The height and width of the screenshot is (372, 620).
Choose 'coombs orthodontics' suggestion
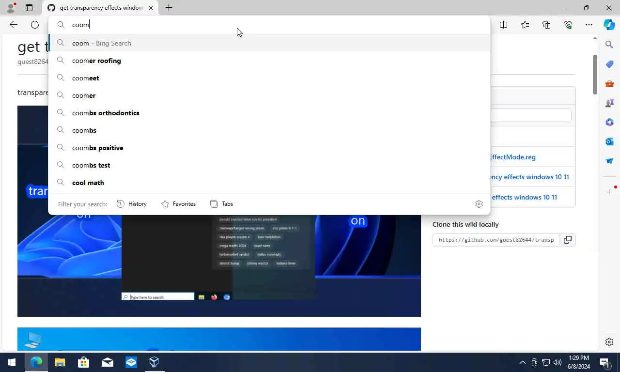(269, 113)
